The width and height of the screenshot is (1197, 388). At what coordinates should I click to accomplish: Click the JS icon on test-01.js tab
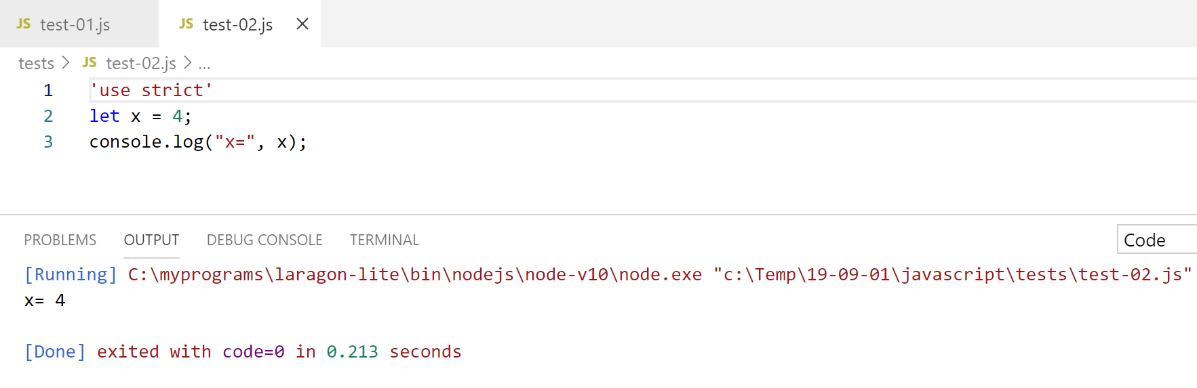click(24, 24)
